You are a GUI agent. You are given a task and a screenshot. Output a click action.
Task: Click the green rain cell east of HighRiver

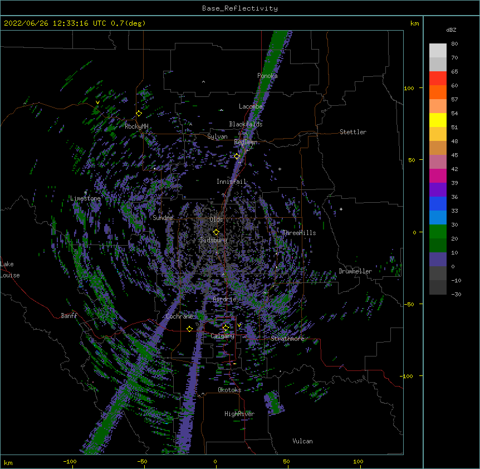(x=273, y=403)
